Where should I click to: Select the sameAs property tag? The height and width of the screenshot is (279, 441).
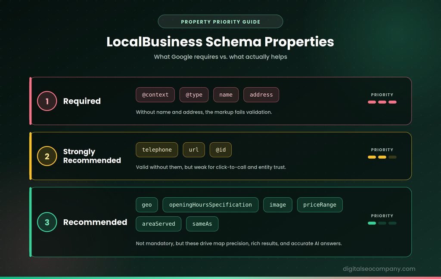pos(202,224)
